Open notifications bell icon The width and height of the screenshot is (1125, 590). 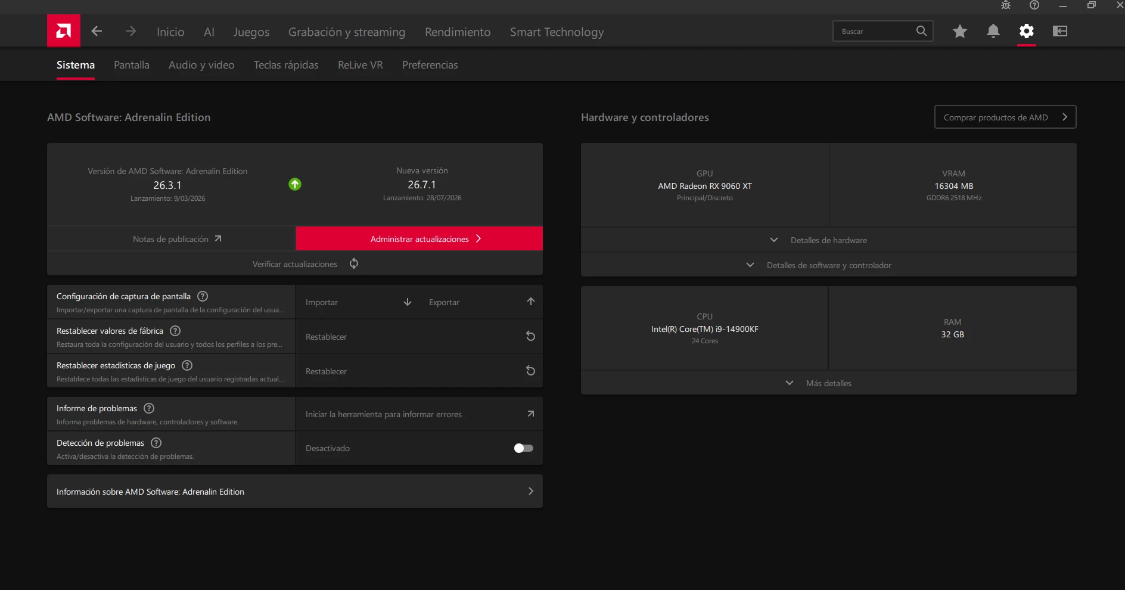tap(993, 31)
